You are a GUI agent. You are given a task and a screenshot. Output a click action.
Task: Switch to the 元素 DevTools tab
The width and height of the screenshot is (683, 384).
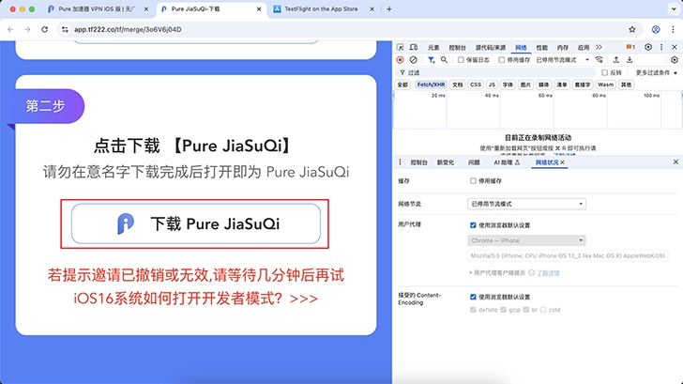(x=433, y=46)
